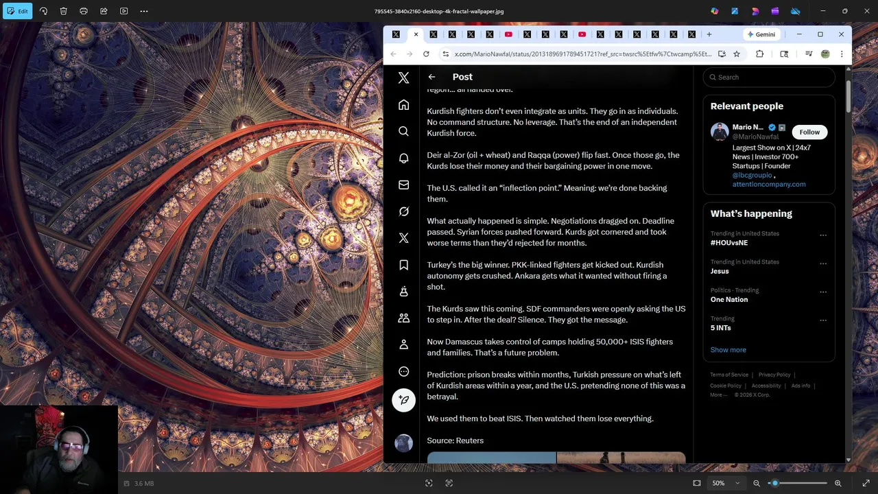This screenshot has height=494, width=878.
Task: Open Messages envelope icon in X sidebar
Action: click(403, 185)
